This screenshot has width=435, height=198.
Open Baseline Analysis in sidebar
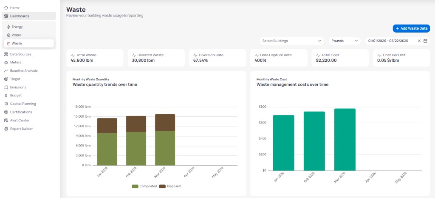29,71
